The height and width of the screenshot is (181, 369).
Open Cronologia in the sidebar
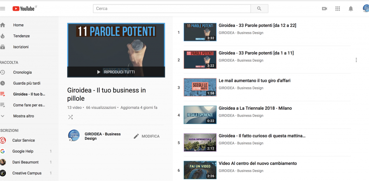(x=23, y=72)
